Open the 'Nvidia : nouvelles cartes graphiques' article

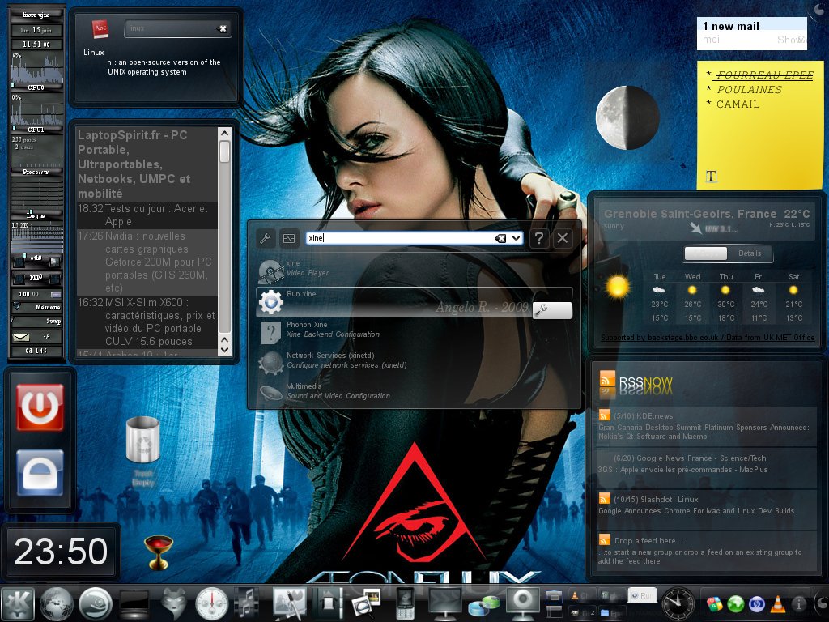point(147,262)
